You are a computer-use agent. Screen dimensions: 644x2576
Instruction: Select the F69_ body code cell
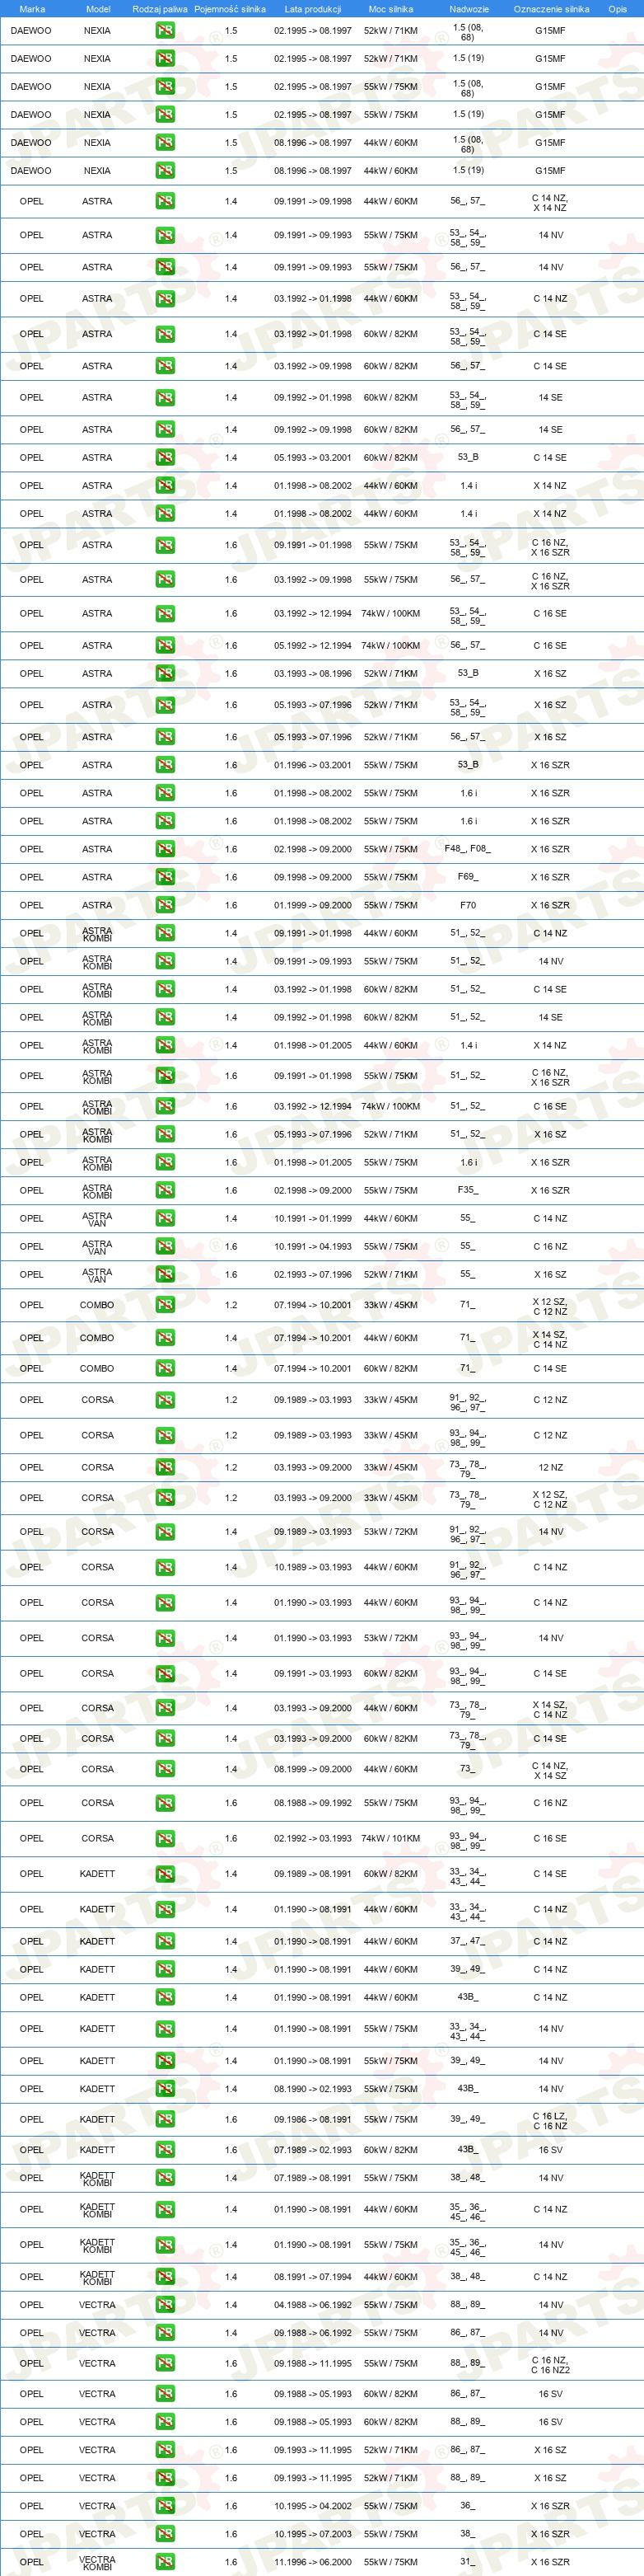pyautogui.click(x=469, y=878)
